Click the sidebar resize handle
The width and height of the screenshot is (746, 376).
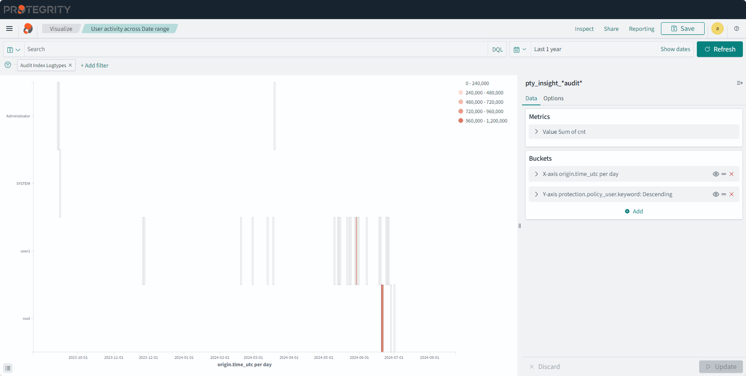[x=520, y=226]
